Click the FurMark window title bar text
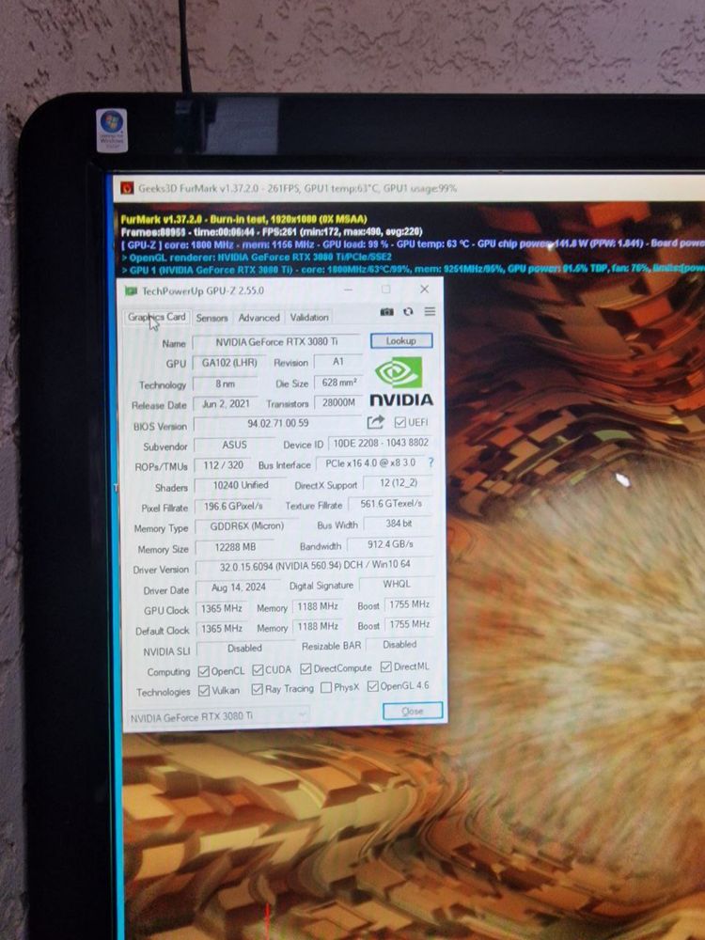This screenshot has height=940, width=705. point(297,188)
